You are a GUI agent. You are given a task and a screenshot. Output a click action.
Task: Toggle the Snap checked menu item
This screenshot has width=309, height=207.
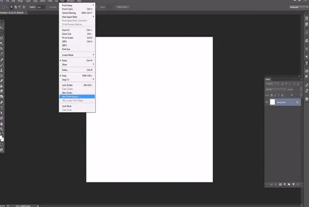(77, 75)
